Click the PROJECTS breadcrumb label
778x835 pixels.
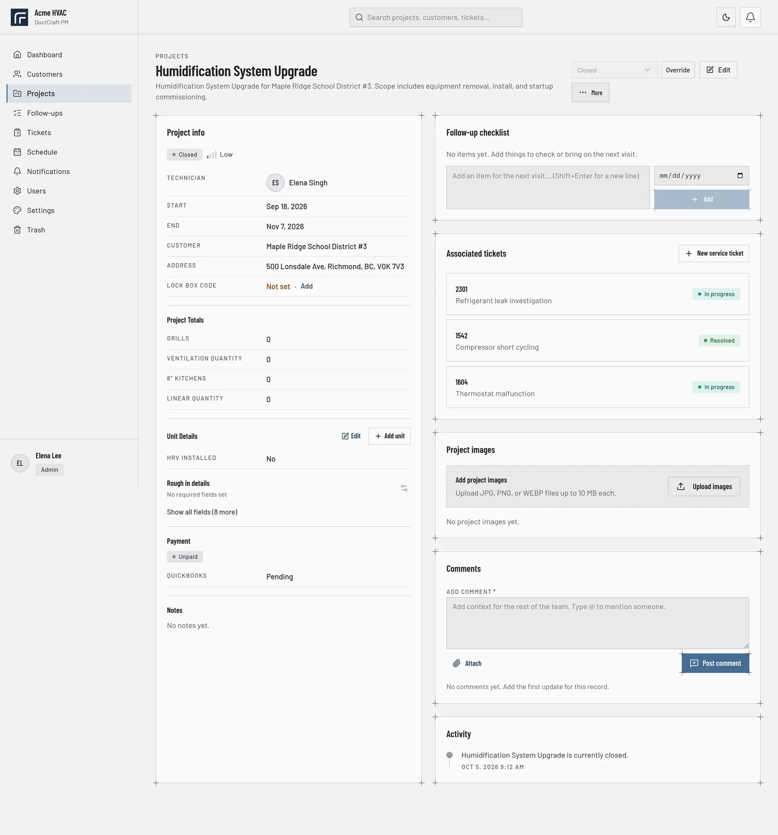(x=172, y=56)
